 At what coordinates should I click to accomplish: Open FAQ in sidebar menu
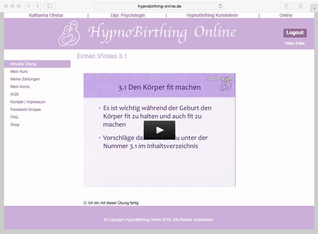[x=14, y=117]
